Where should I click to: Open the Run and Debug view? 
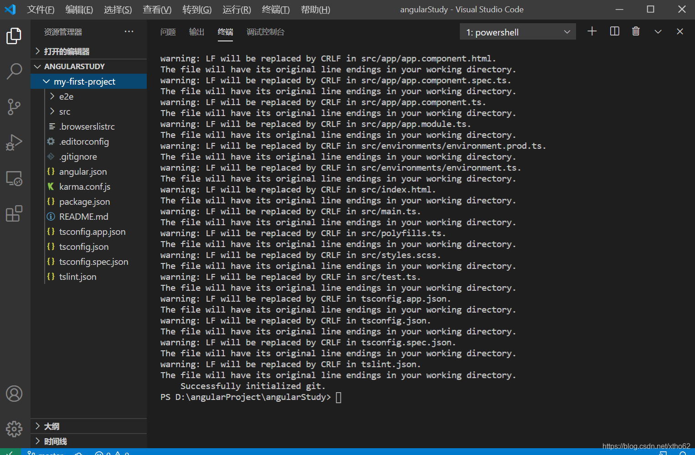click(x=14, y=142)
